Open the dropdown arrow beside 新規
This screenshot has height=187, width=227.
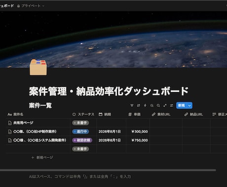pos(189,105)
